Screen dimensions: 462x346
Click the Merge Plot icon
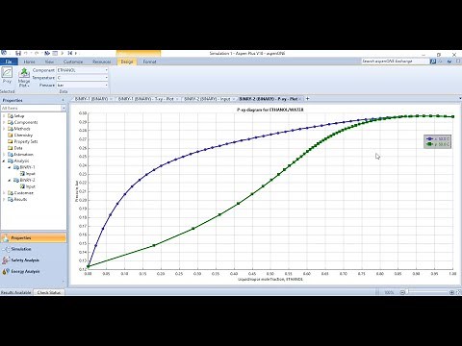click(x=24, y=73)
